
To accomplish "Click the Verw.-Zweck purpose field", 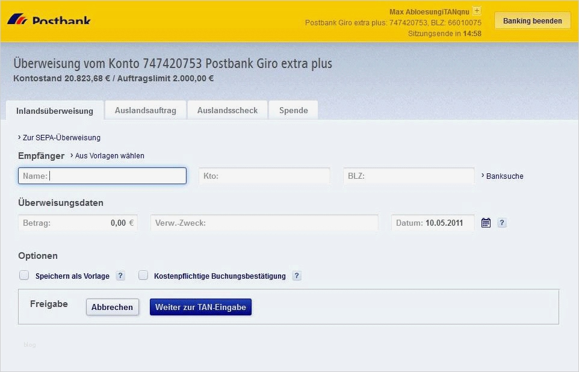I will click(x=264, y=223).
